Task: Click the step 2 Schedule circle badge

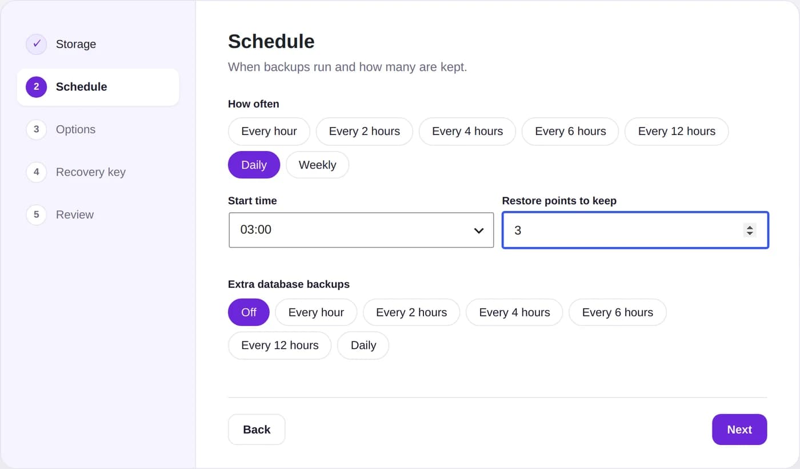Action: click(x=36, y=87)
